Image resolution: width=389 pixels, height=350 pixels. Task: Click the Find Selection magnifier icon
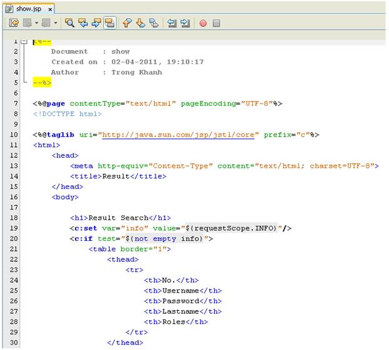[x=69, y=23]
